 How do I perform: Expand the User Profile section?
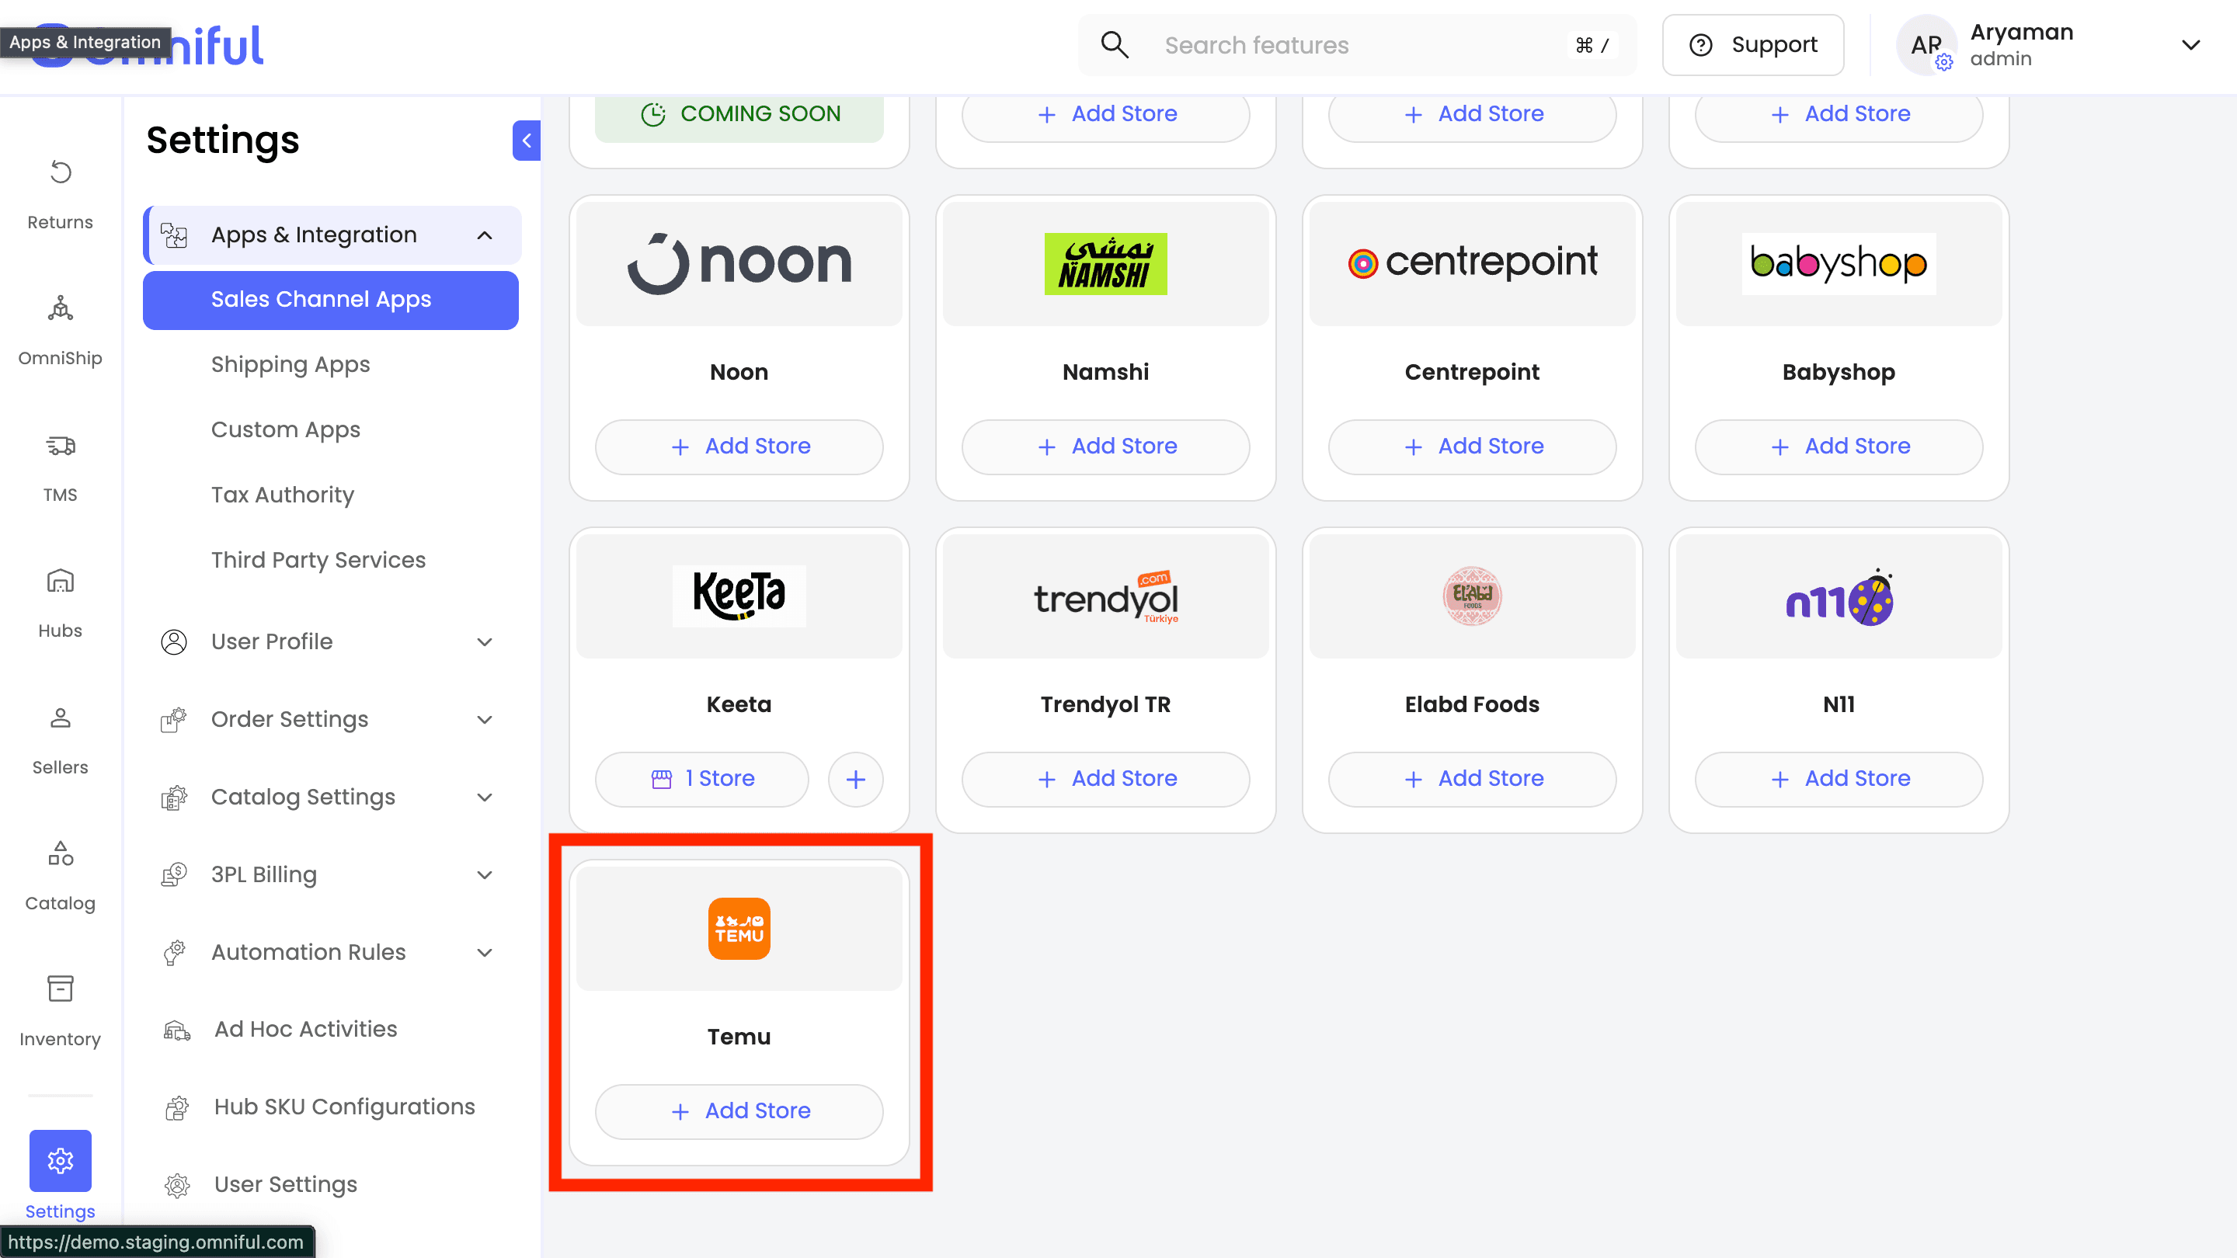(485, 641)
